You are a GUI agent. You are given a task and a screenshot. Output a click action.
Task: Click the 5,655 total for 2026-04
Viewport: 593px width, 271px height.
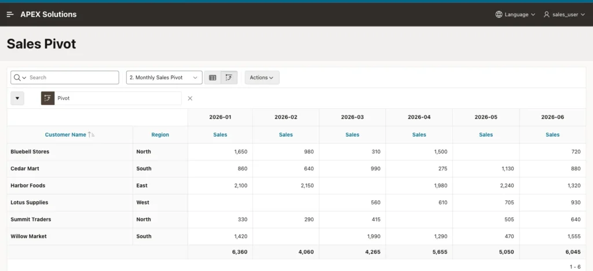(x=440, y=252)
